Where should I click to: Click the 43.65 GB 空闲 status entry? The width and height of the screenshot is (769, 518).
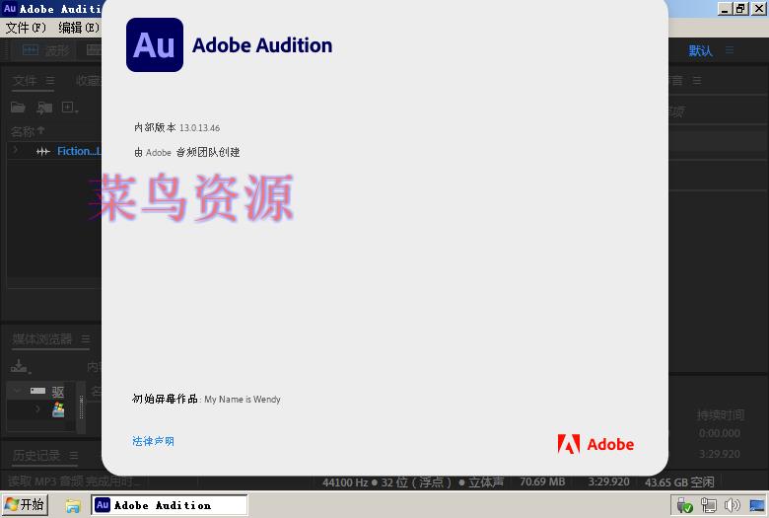pos(679,482)
